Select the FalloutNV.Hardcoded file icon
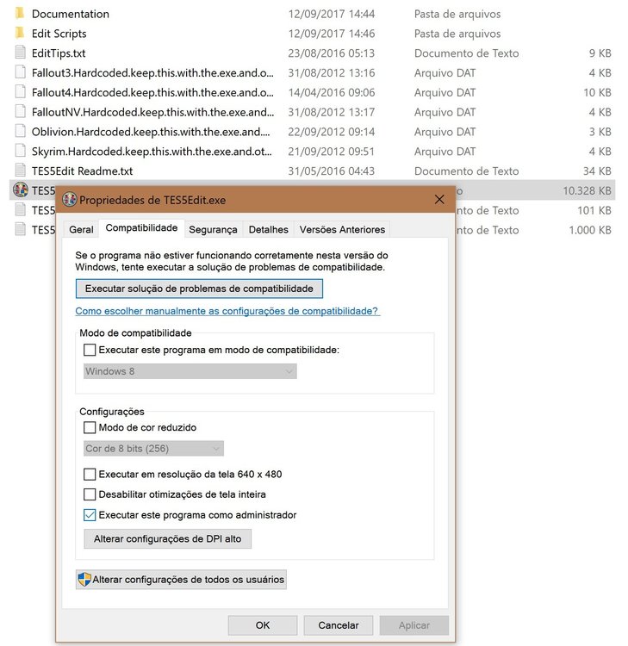This screenshot has height=646, width=628. pyautogui.click(x=20, y=112)
